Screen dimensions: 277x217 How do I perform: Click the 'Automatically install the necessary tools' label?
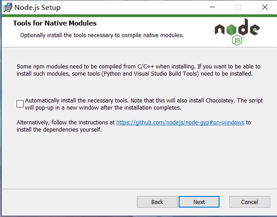point(144,104)
